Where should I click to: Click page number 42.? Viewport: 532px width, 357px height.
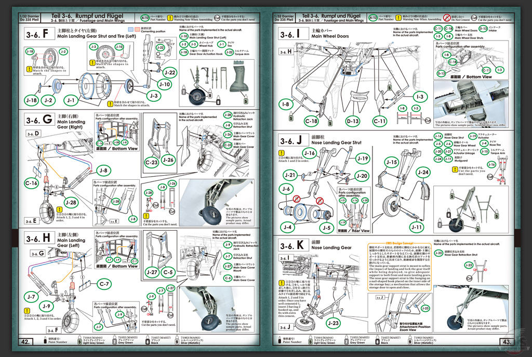pos(25,342)
